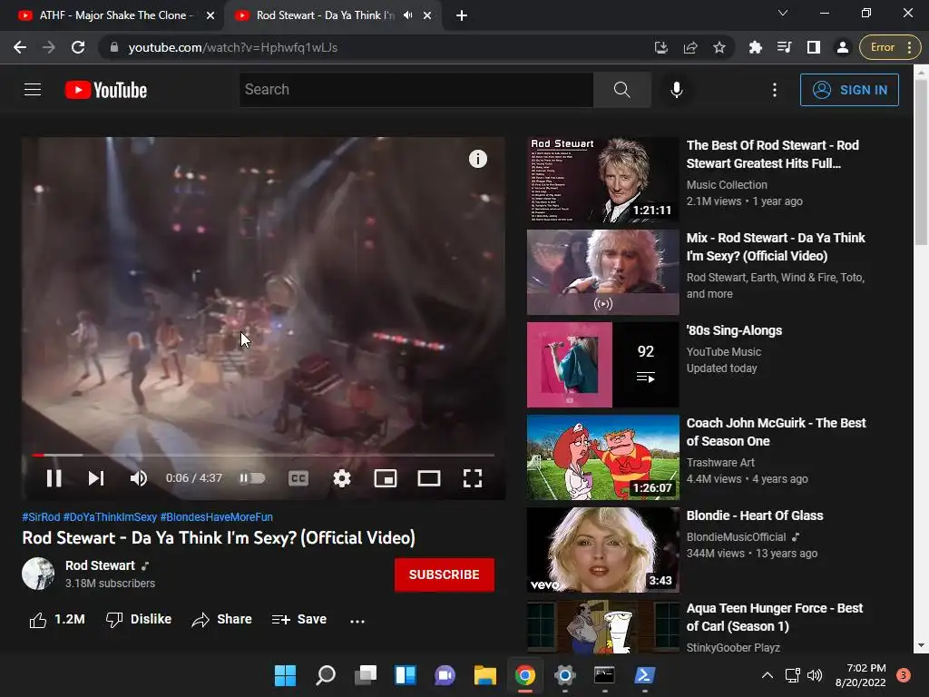Open Chrome profile icon
Viewport: 929px width, 697px height.
point(843,47)
